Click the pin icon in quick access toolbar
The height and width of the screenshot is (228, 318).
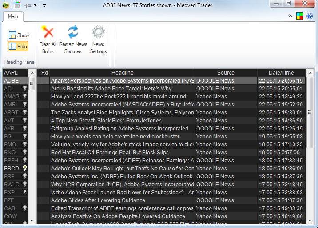click(x=28, y=5)
